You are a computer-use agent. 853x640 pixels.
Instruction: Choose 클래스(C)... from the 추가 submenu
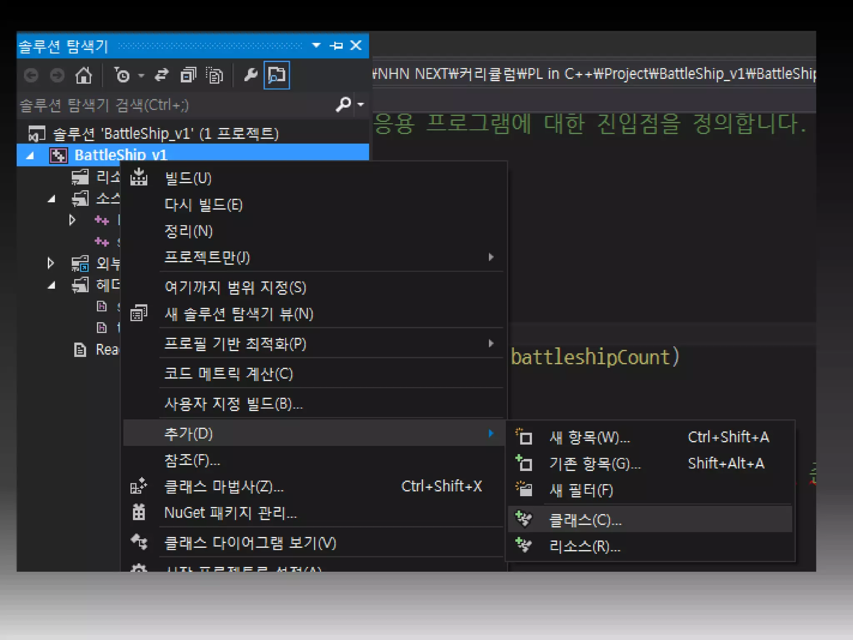pos(585,520)
